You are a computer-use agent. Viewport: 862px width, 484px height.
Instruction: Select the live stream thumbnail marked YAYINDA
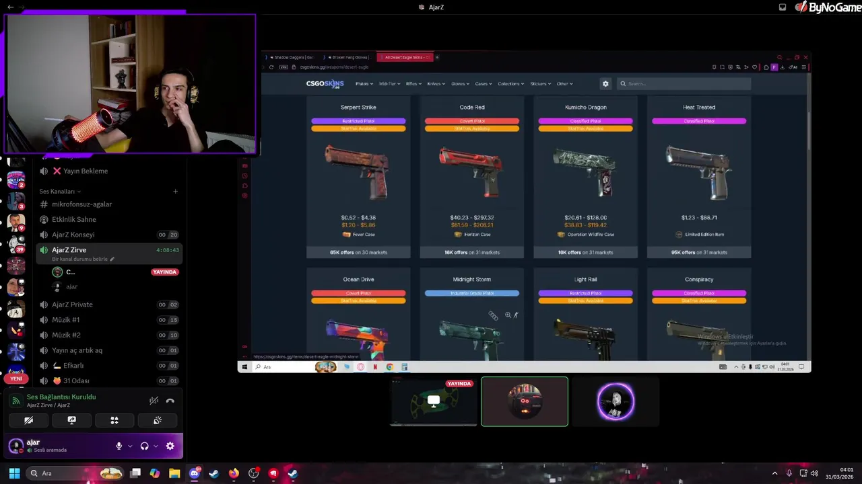coord(433,401)
